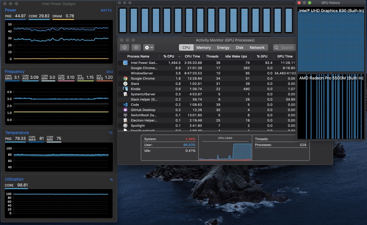Sort by Idle Wake Ups column
The width and height of the screenshot is (367, 225).
pyautogui.click(x=236, y=56)
